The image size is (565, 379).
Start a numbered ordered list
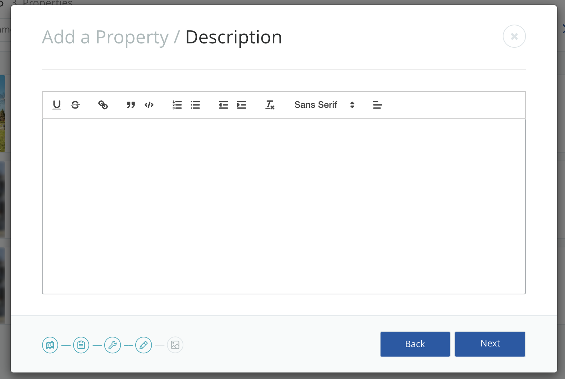(177, 105)
